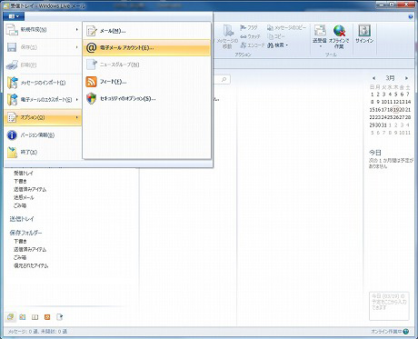The width and height of the screenshot is (418, 339).
Task: Click the 今日 heading below the calendar
Action: pos(375,153)
